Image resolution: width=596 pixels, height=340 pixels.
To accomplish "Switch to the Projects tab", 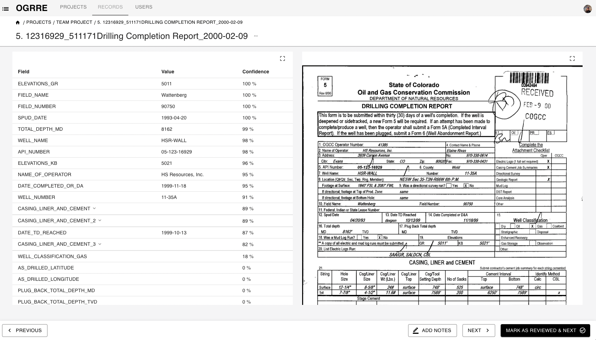I will click(73, 7).
